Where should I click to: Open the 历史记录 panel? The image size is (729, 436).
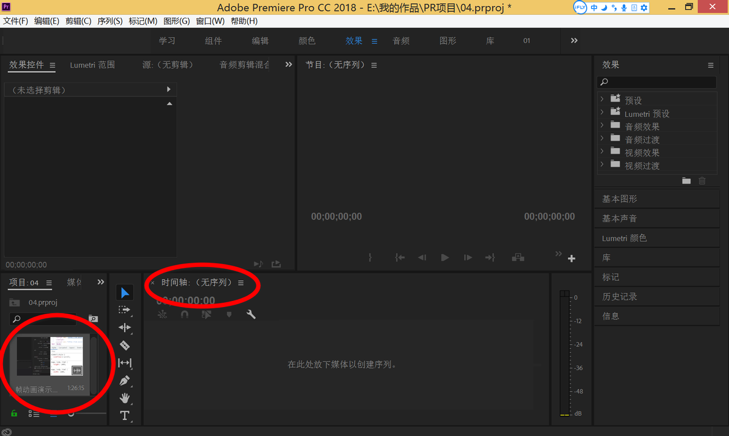(x=620, y=297)
